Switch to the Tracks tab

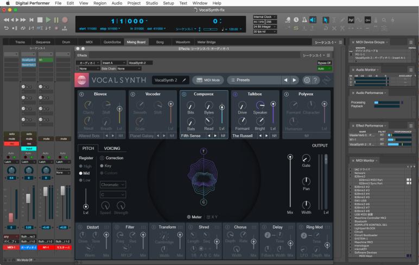tap(20, 42)
